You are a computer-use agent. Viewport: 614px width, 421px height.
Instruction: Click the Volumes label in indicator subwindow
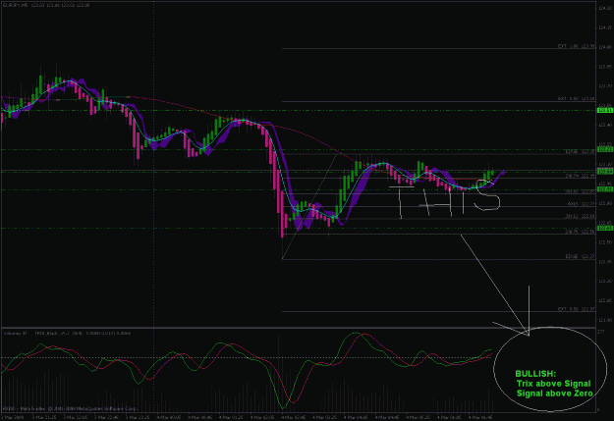[15, 334]
